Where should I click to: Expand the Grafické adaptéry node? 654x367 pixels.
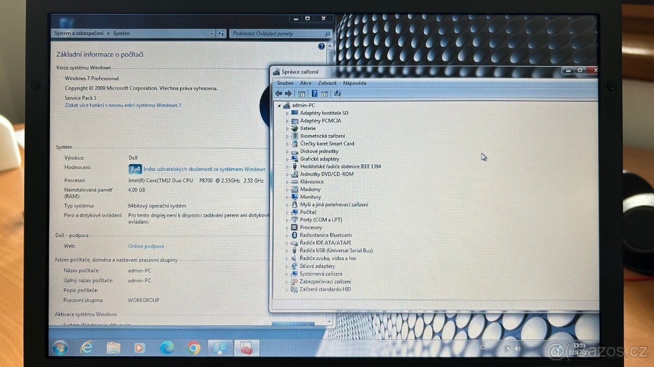[x=287, y=159]
